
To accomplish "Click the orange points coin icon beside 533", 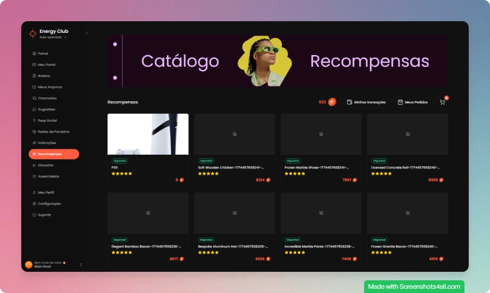I will coord(332,102).
